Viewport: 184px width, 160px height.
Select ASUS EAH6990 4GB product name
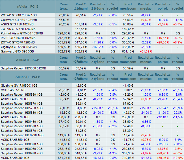click(x=15, y=158)
